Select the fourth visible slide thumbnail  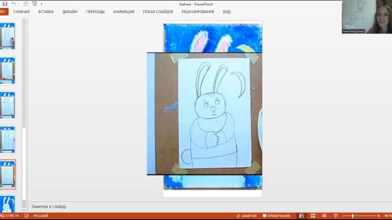point(7,140)
